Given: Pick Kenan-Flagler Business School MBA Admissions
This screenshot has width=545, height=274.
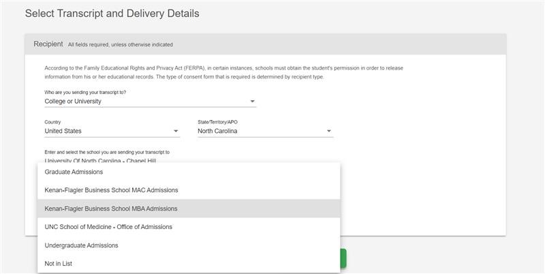Looking at the screenshot, I should coord(110,209).
